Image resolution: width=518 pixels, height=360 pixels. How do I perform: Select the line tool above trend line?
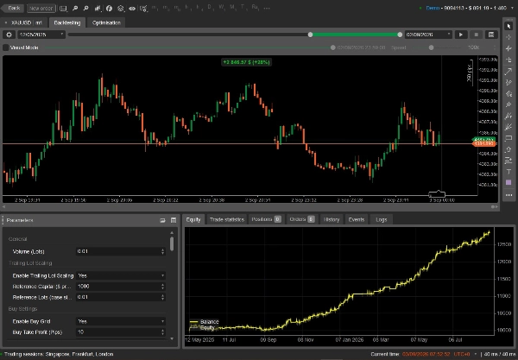coord(509,60)
